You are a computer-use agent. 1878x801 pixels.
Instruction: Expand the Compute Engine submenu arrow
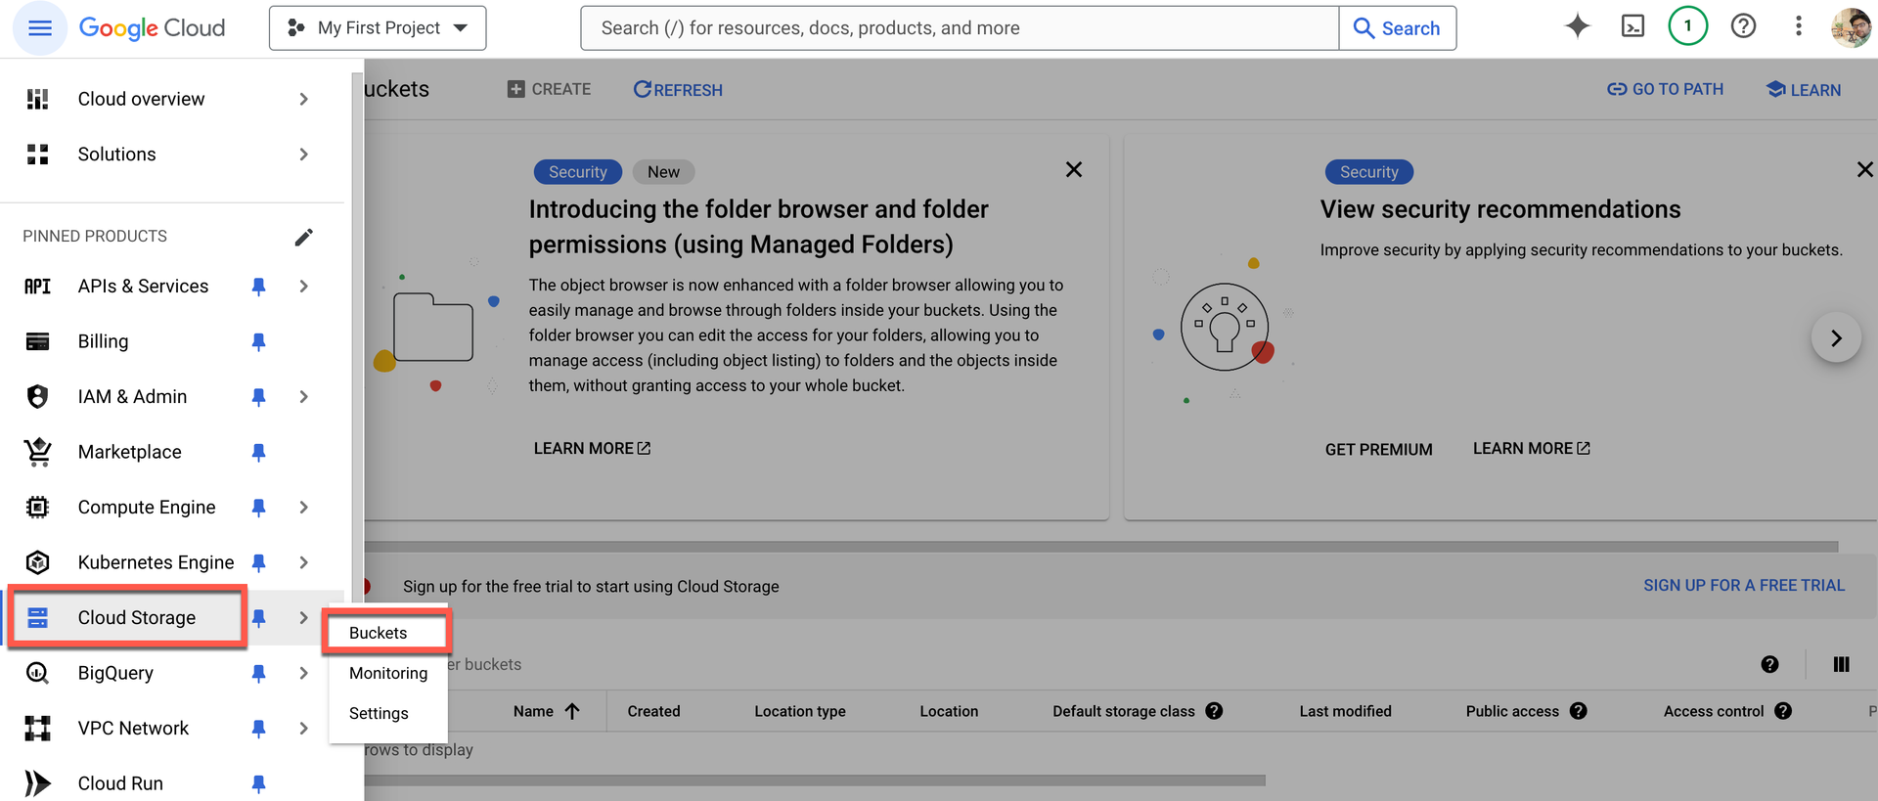304,508
